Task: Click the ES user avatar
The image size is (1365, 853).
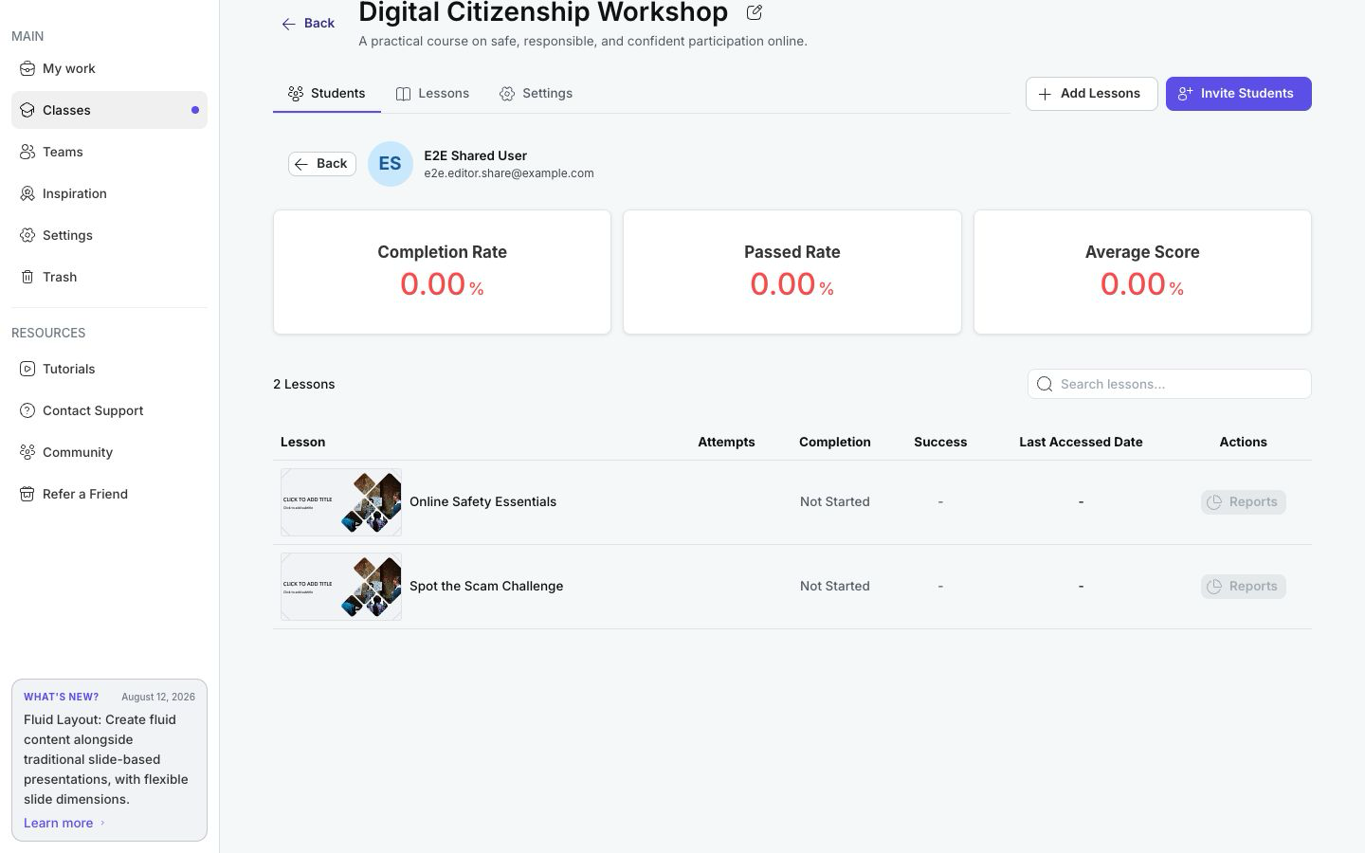Action: 391,164
